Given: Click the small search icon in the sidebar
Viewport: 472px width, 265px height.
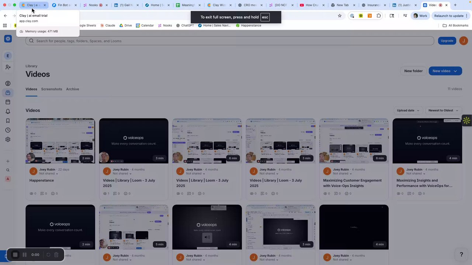Looking at the screenshot, I should tap(8, 170).
